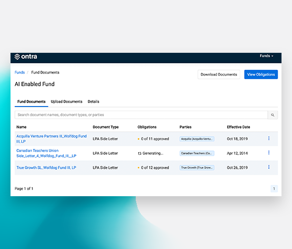
Task: Click the date Apr 12, 2014
Action: (x=237, y=153)
